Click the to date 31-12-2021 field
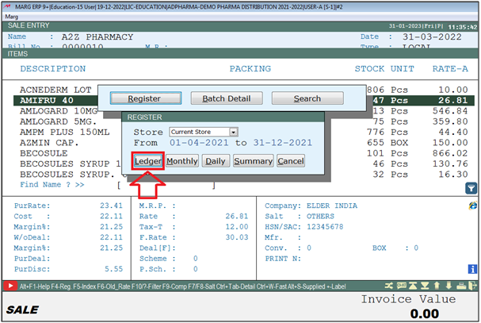The width and height of the screenshot is (481, 323). pyautogui.click(x=283, y=143)
